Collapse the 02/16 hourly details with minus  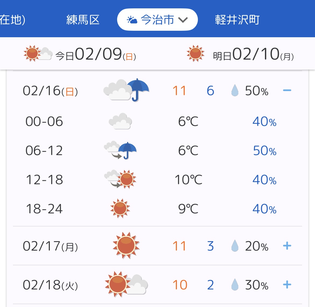coord(287,90)
